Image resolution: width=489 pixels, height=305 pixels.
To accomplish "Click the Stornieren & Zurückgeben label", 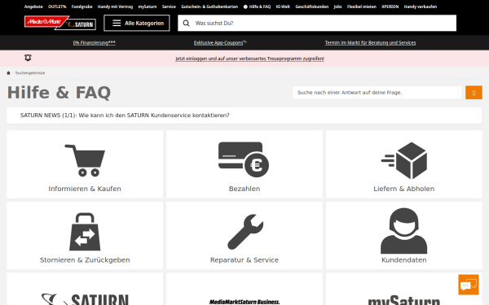I will 85,260.
